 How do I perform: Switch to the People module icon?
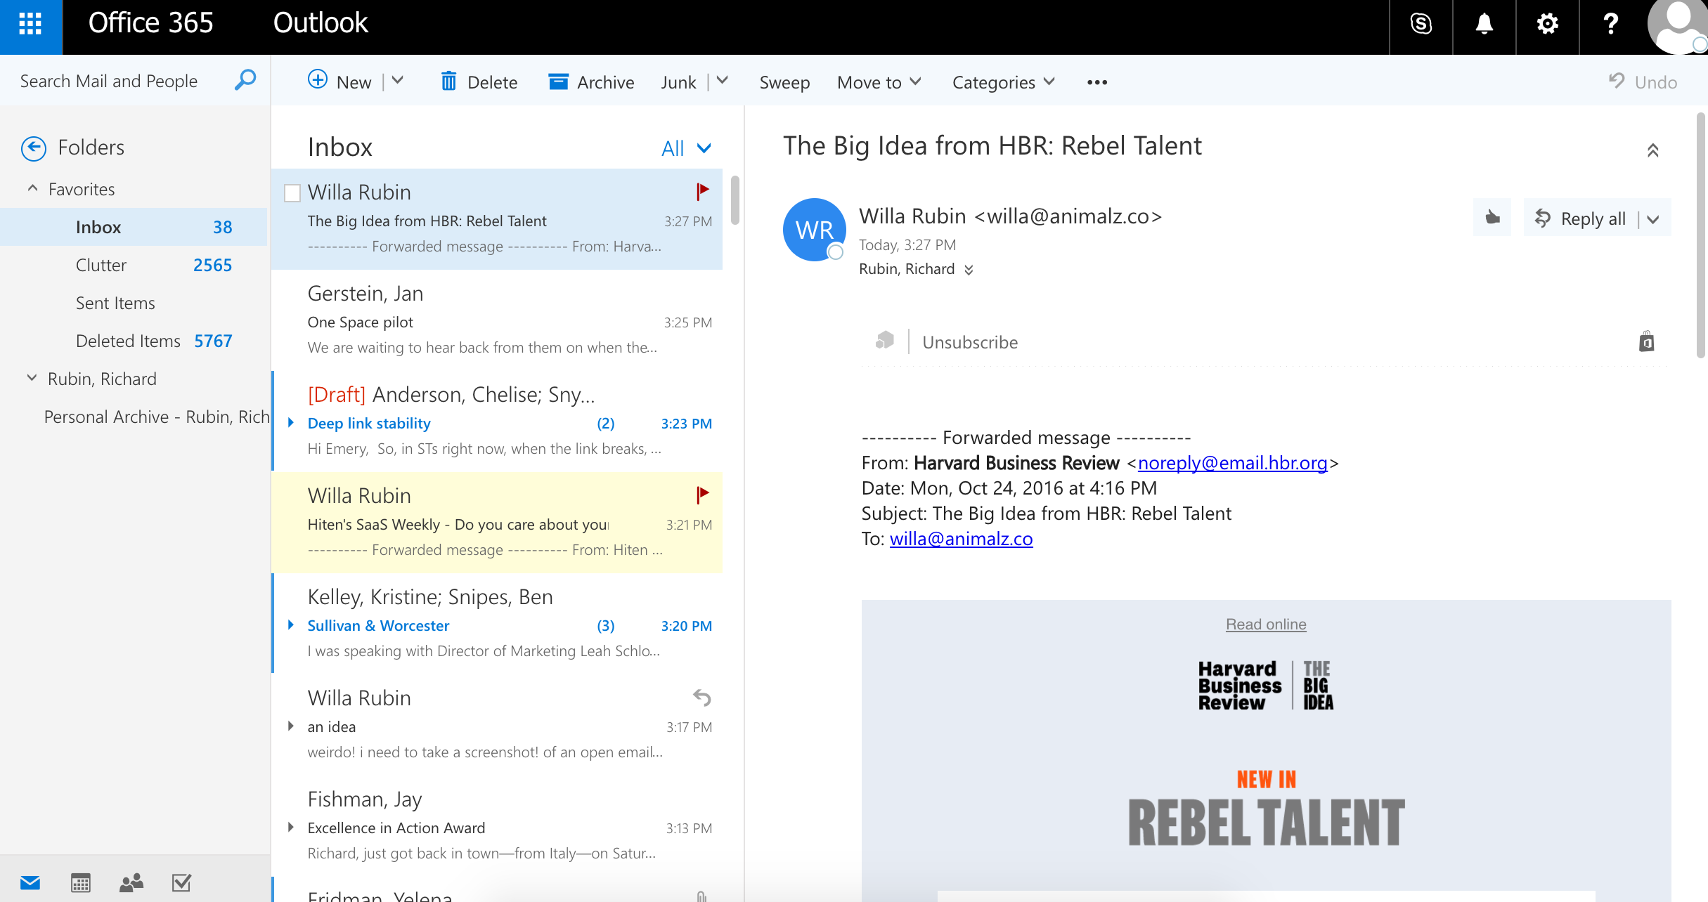pos(131,882)
